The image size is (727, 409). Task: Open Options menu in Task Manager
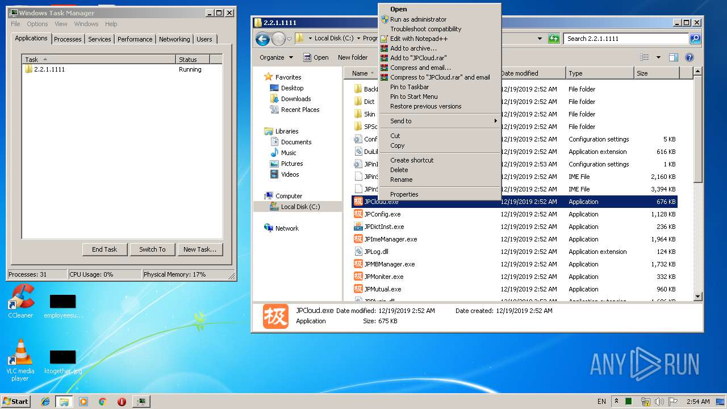pos(37,24)
